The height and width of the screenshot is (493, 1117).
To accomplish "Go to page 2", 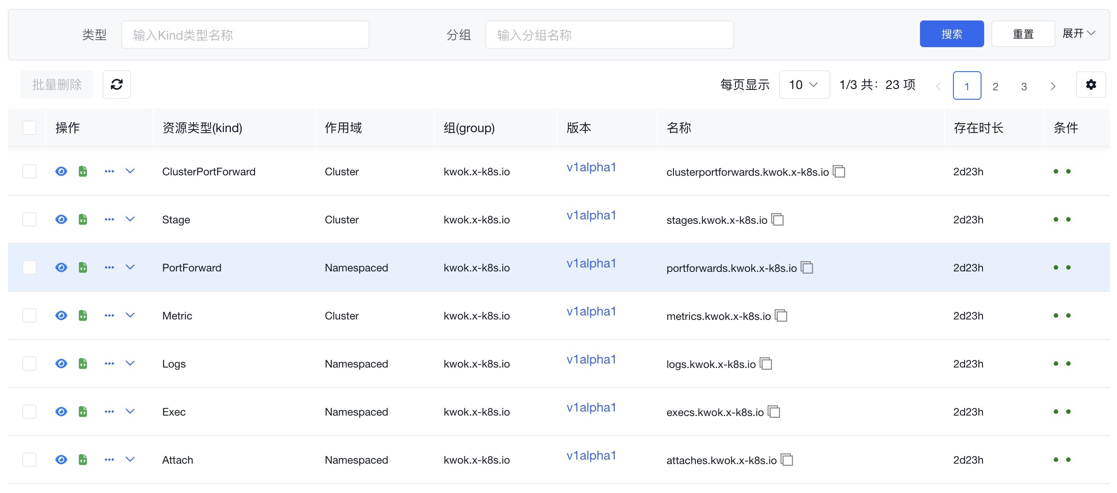I will coord(995,86).
